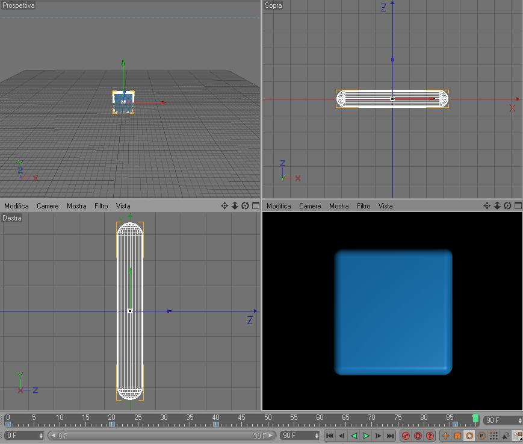Open the playback options document icon
This screenshot has width=523, height=444.
pos(518,436)
